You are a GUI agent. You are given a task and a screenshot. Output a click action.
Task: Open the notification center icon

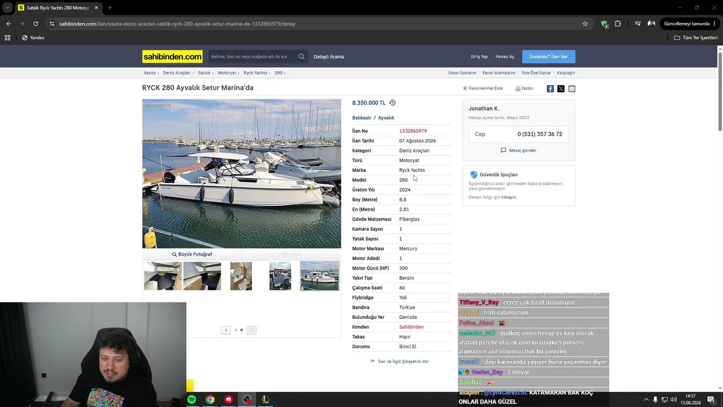tap(711, 400)
